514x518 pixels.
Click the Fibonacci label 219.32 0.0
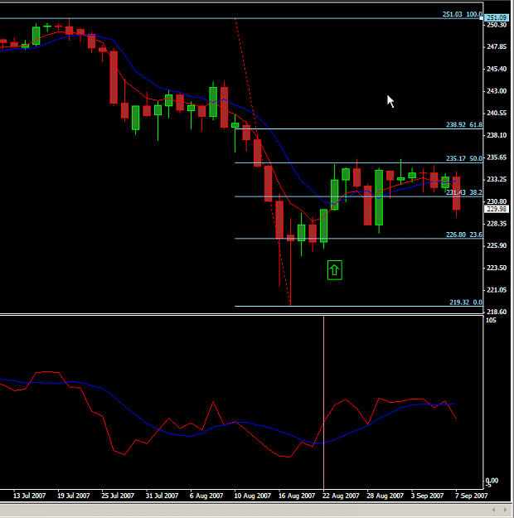point(465,302)
